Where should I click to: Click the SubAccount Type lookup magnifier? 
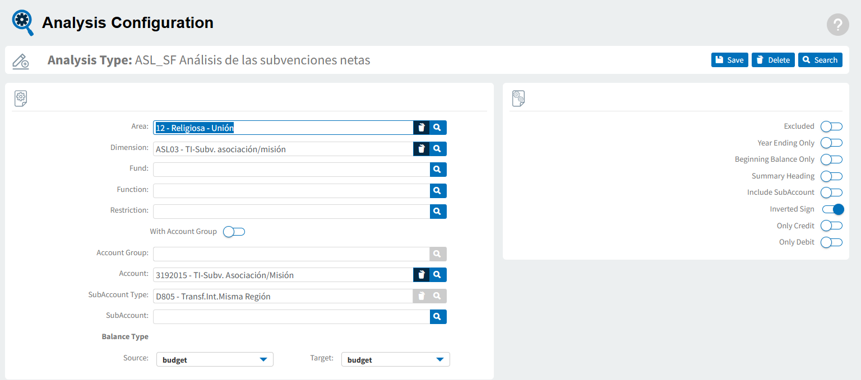[438, 296]
